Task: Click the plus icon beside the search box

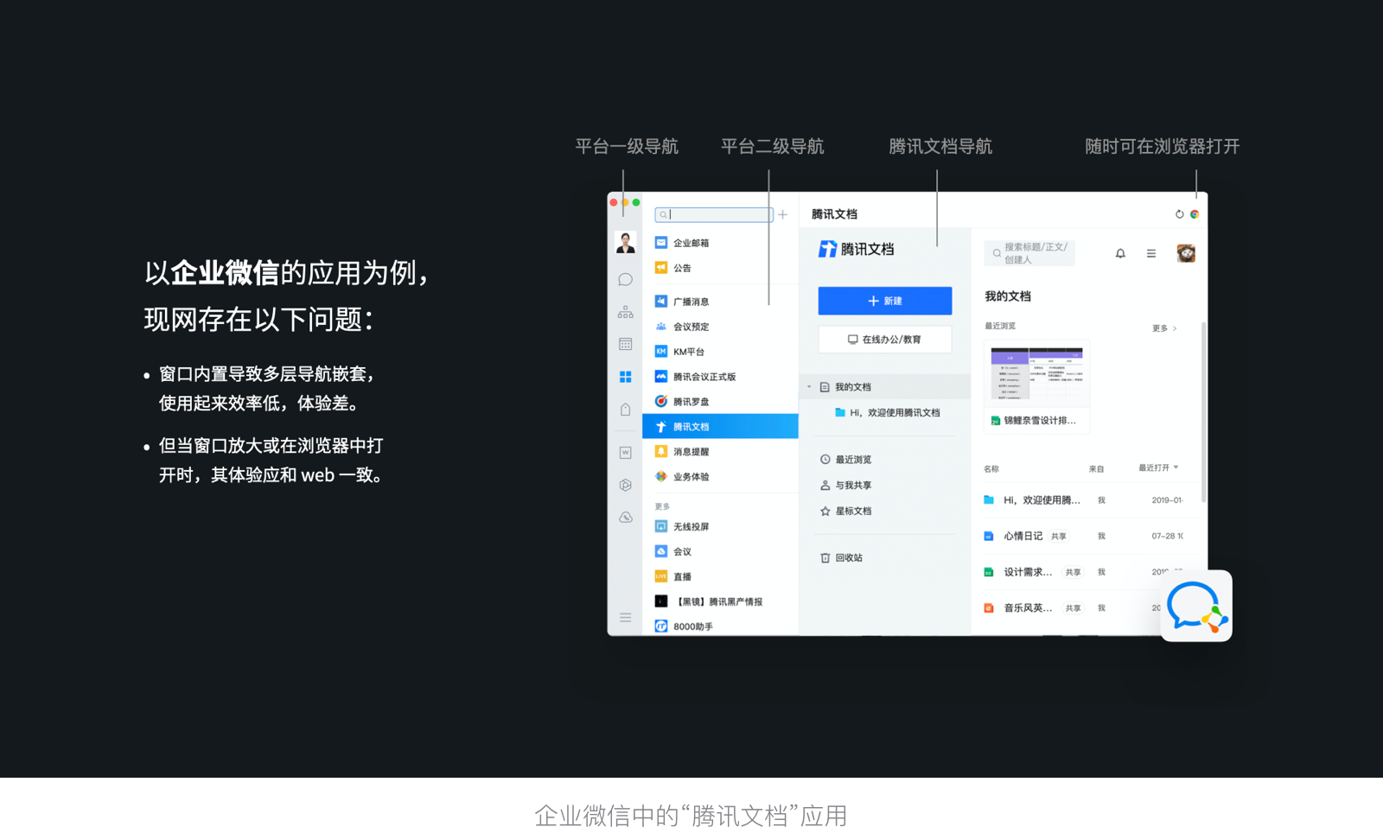Action: pos(782,214)
